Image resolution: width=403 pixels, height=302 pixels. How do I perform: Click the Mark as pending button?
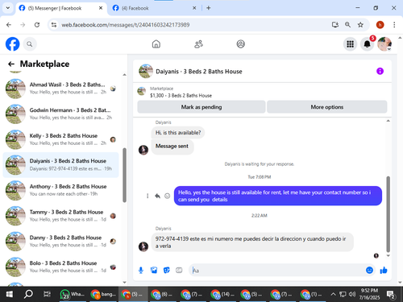point(201,107)
